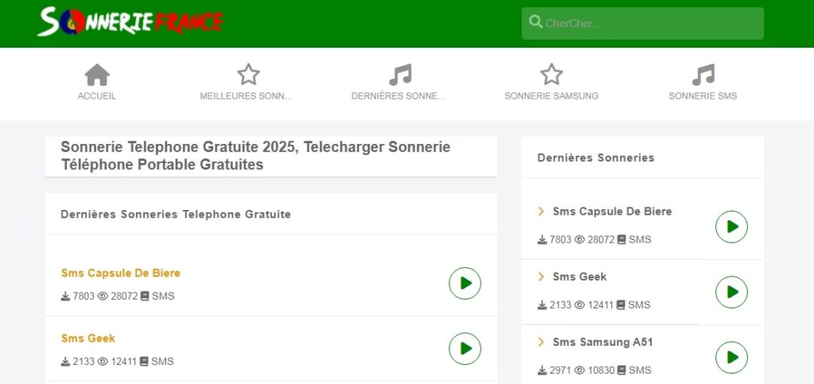This screenshot has width=814, height=384.
Task: Open the Sms Capsule De Biere main link
Action: coord(121,273)
